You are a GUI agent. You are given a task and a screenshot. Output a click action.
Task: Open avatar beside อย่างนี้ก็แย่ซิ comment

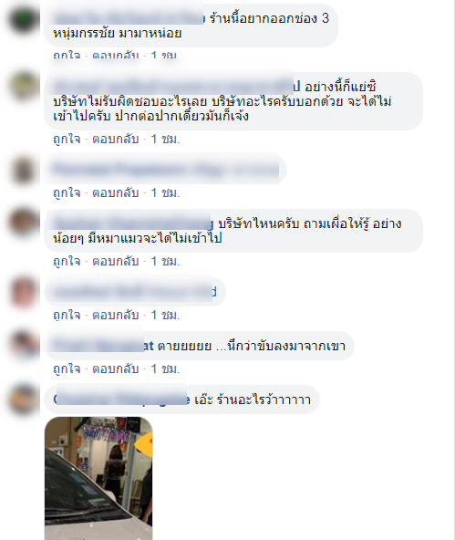24,86
